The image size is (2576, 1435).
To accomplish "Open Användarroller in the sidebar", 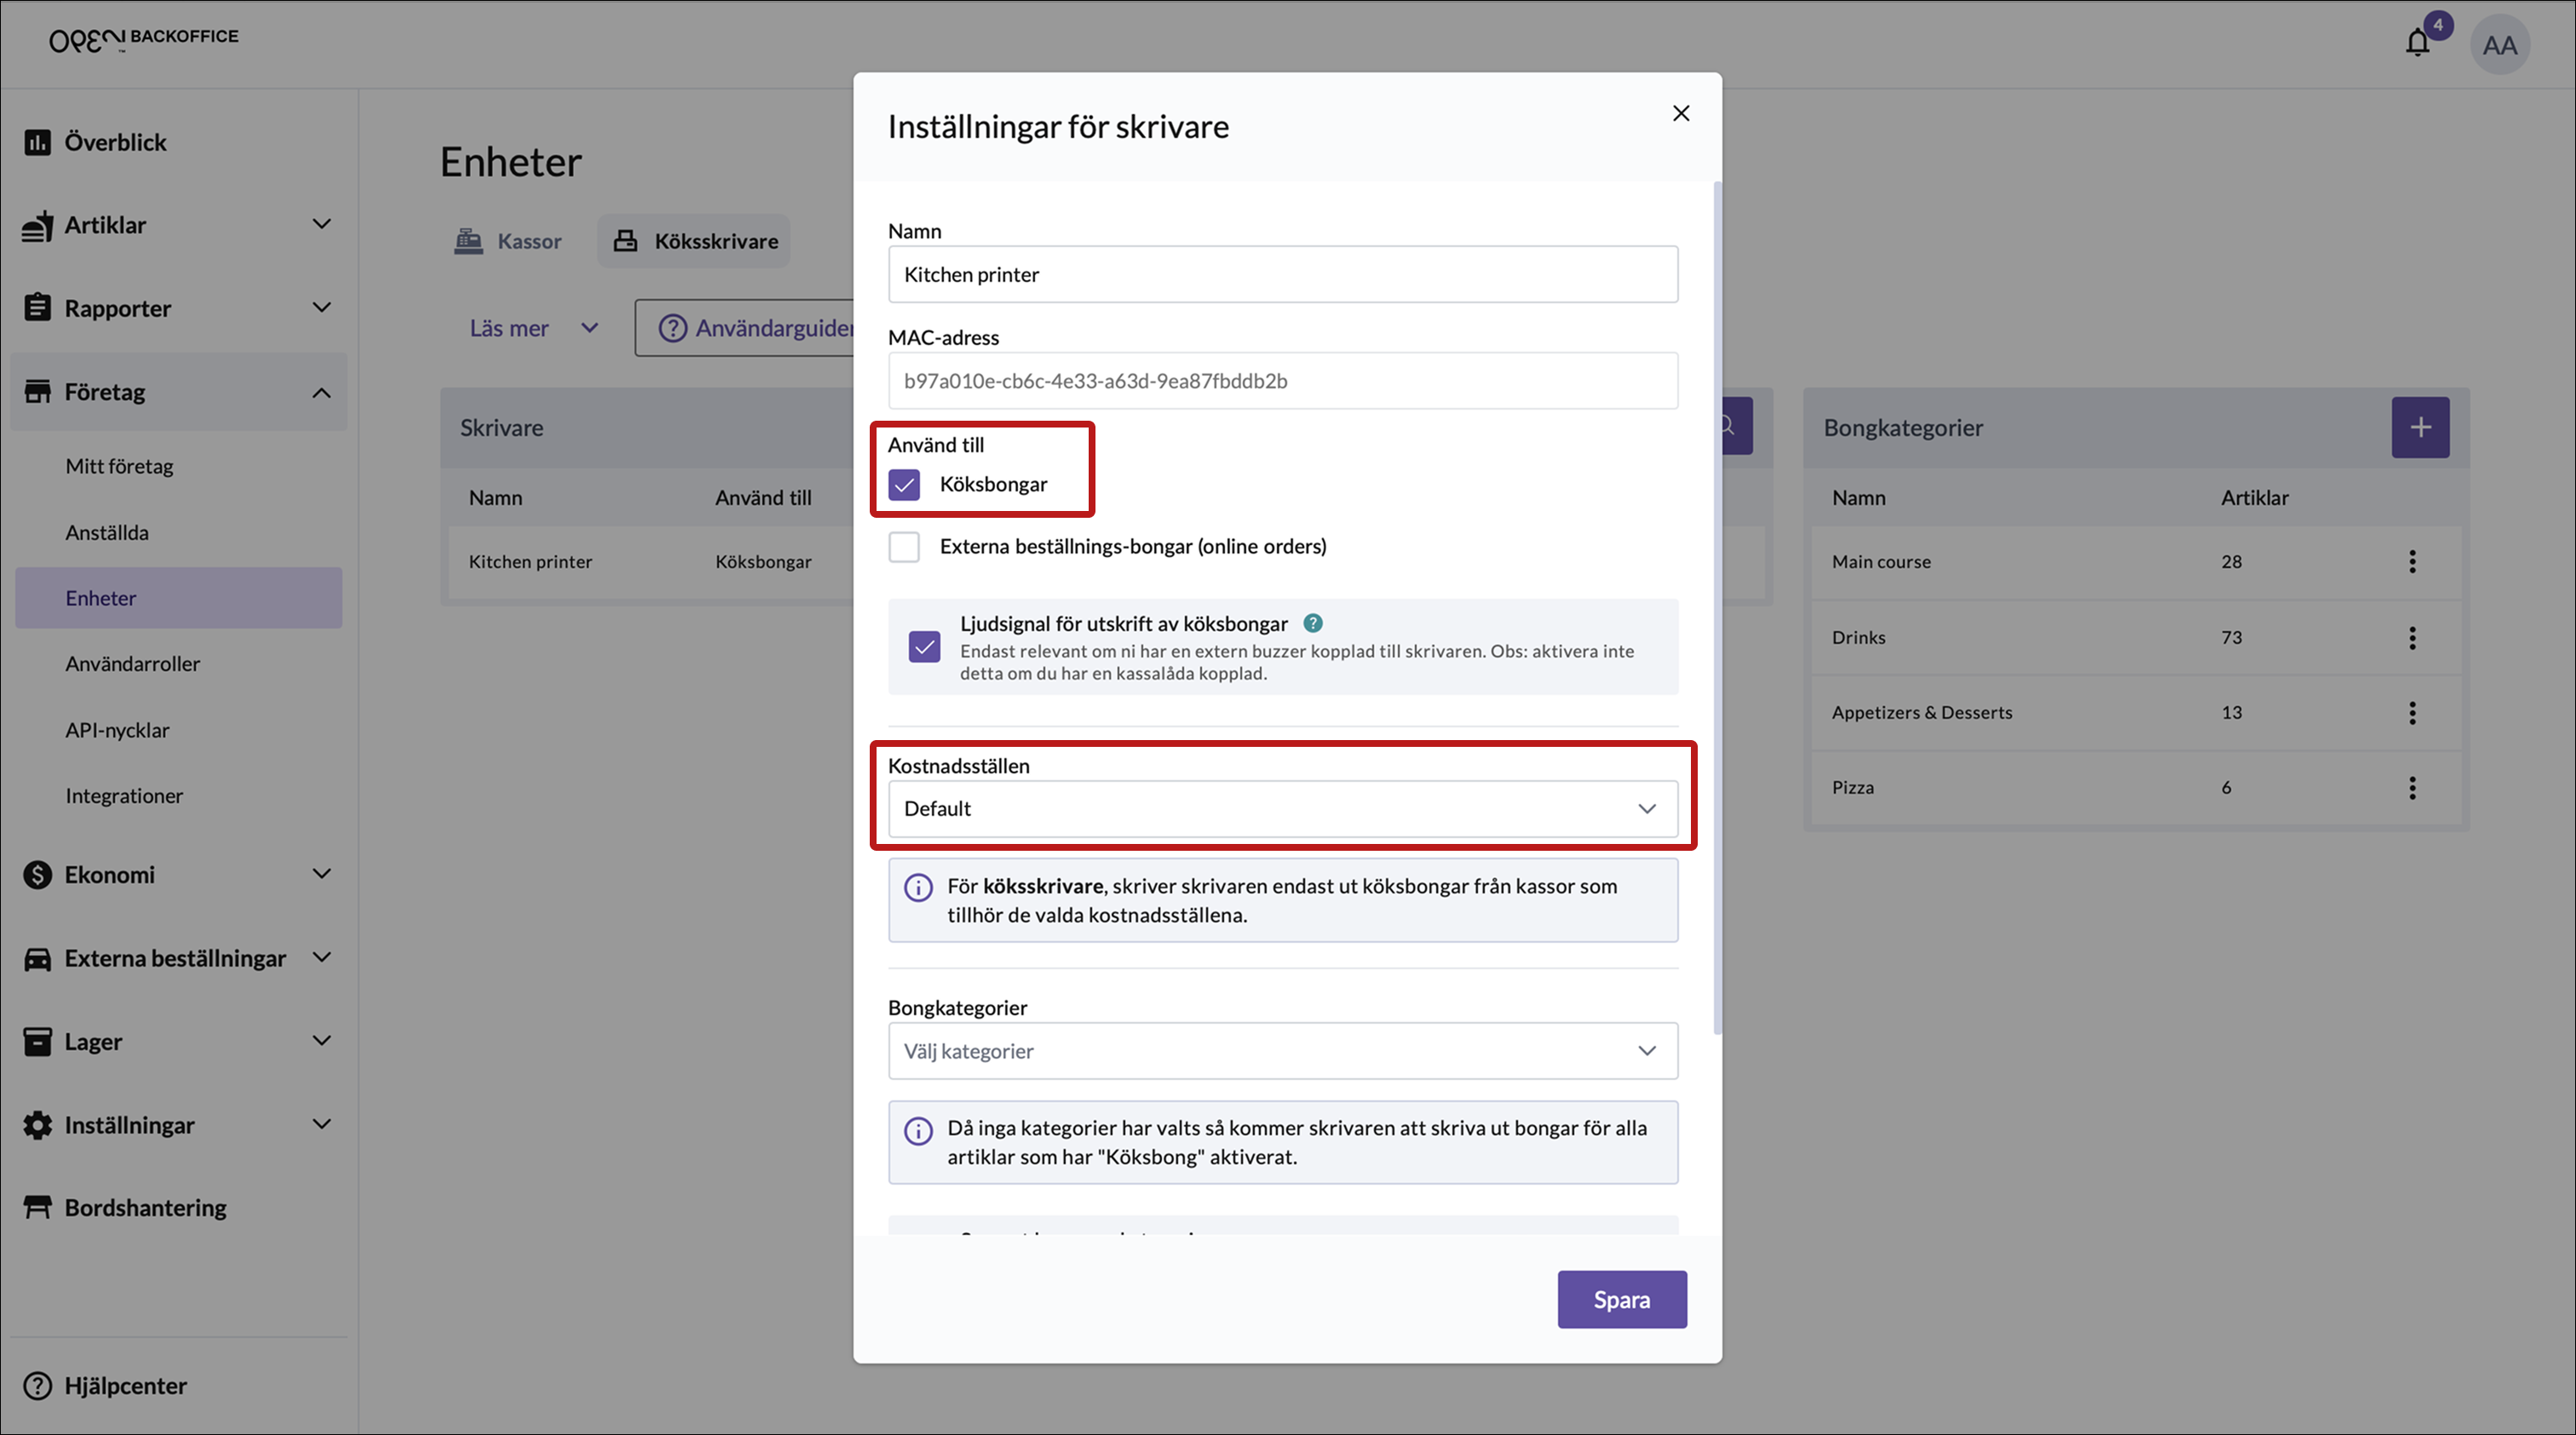I will pyautogui.click(x=132, y=664).
